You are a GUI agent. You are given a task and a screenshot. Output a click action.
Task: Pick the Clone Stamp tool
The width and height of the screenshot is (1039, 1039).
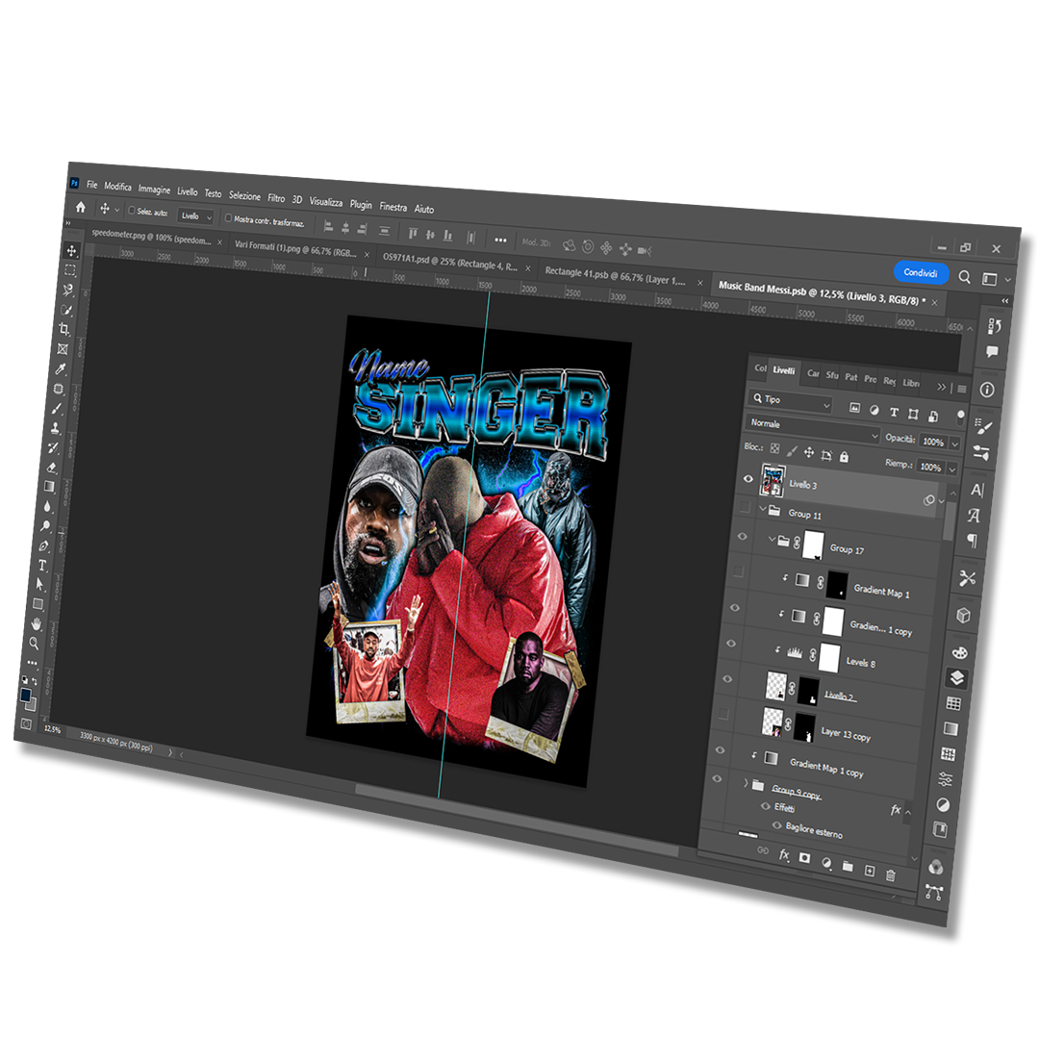click(x=57, y=428)
